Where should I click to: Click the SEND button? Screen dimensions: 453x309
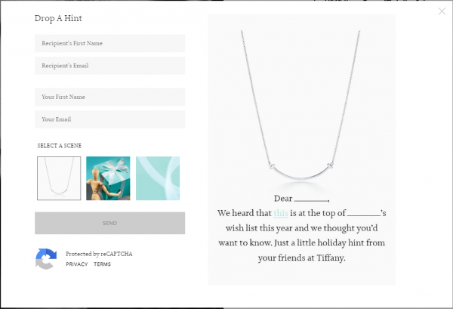coord(109,223)
